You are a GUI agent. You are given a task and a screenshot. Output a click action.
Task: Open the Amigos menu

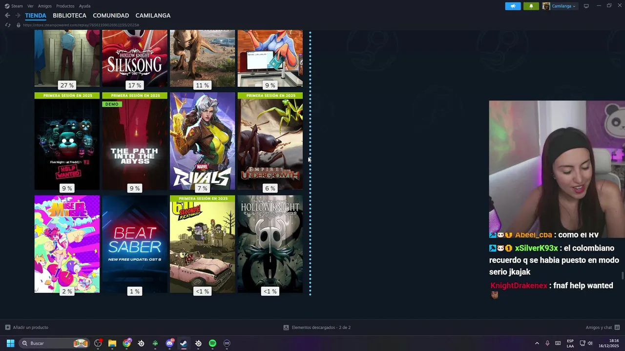tap(45, 6)
